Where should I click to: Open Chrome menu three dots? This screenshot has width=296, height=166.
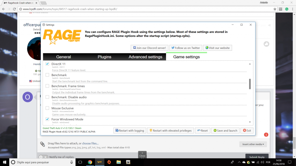click(x=293, y=9)
